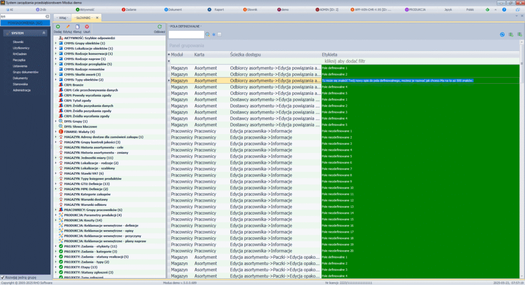Click the ADMIN [ID: 2] menu item
The width and height of the screenshot is (525, 285).
tap(327, 10)
